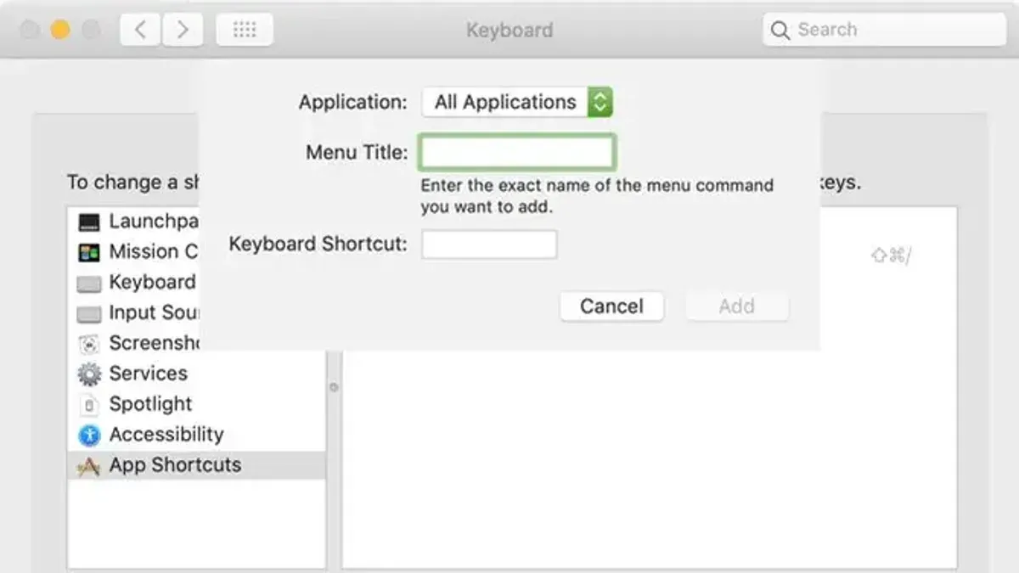Click the split divider handle between panes
Image resolution: width=1019 pixels, height=573 pixels.
tap(334, 387)
